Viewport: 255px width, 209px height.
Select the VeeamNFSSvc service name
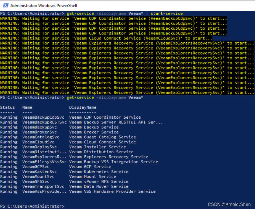point(36,182)
